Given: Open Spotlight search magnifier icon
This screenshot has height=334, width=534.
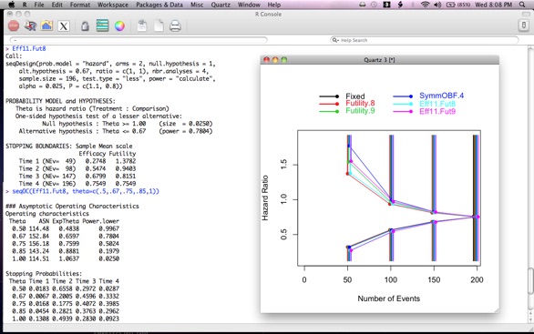Looking at the screenshot, I should point(522,5).
